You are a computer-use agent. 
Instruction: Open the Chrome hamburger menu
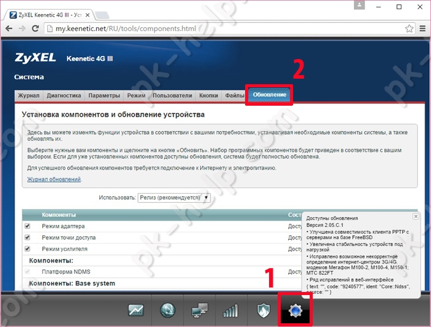423,28
